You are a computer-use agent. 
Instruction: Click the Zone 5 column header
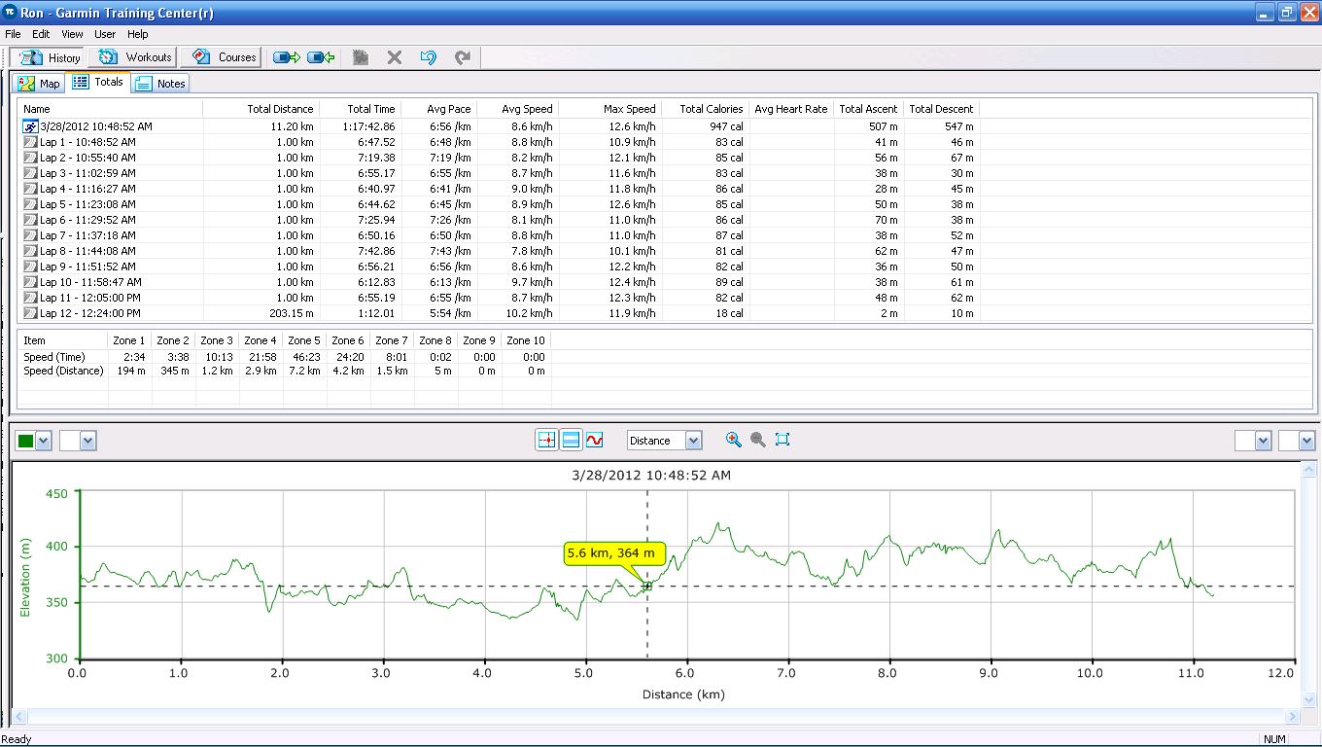304,340
